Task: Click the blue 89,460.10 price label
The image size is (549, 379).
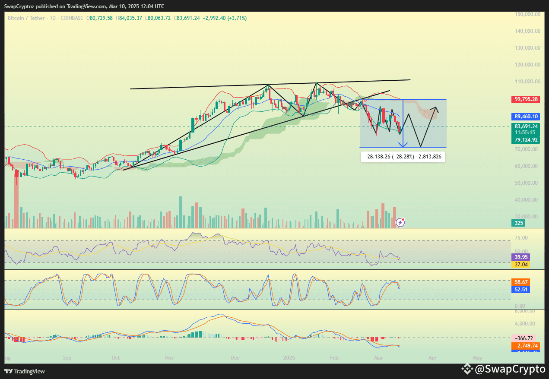Action: tap(525, 117)
